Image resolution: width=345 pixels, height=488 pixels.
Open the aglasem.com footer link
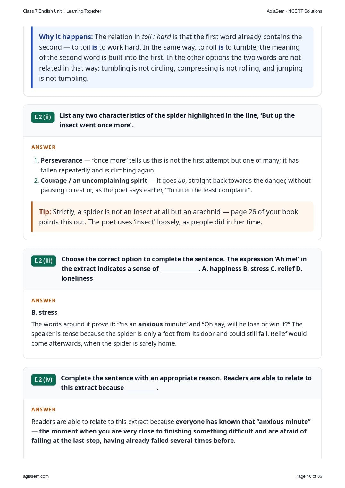tap(36, 476)
